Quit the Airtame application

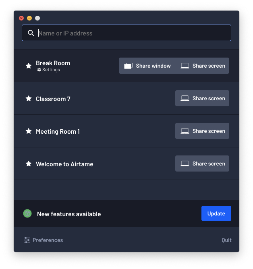click(226, 240)
